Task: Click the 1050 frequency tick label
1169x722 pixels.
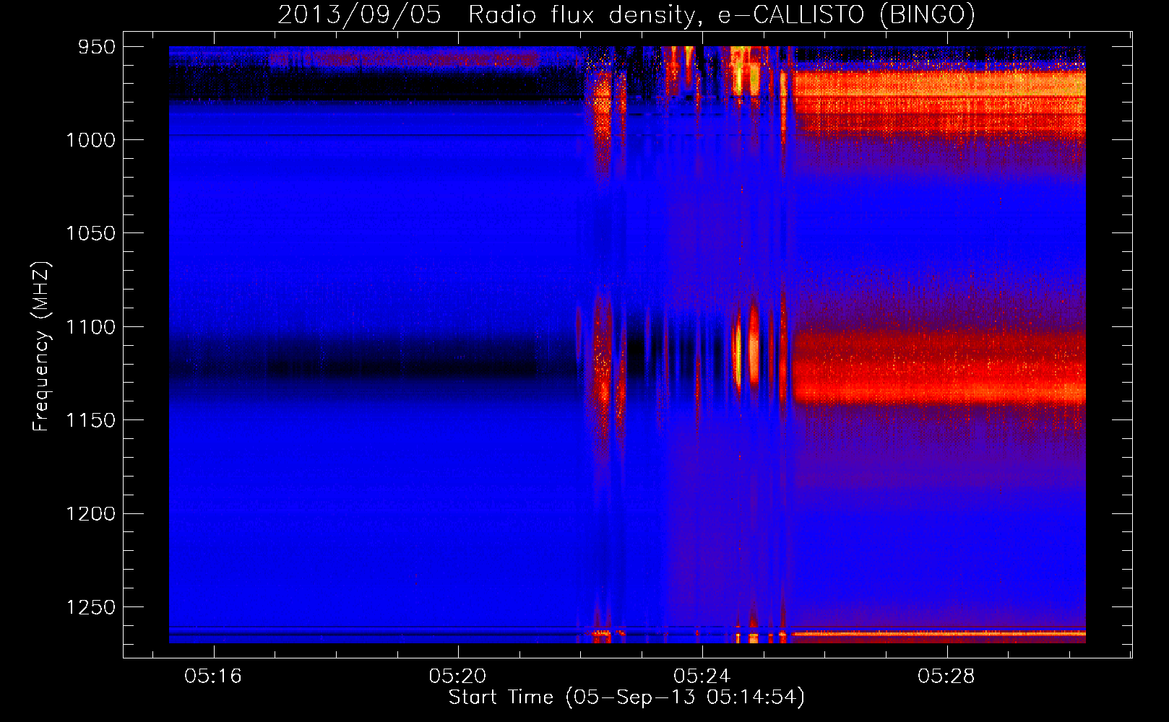Action: coord(91,233)
